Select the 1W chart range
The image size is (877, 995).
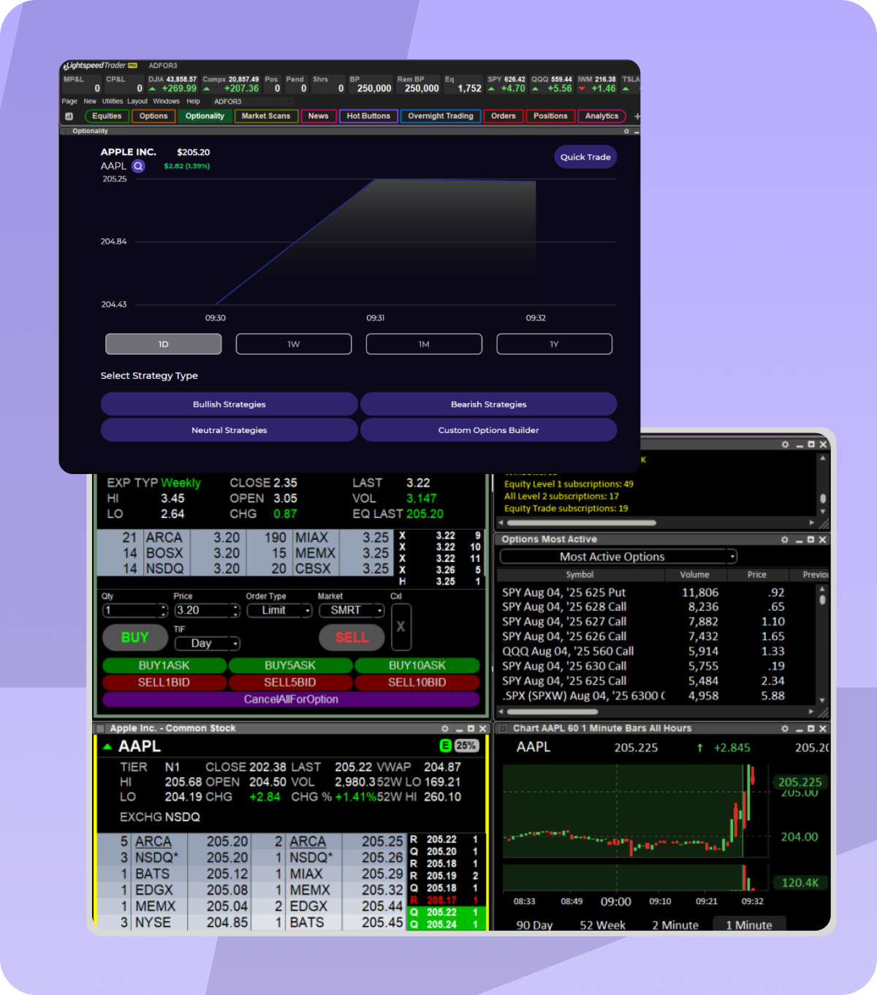[x=294, y=344]
